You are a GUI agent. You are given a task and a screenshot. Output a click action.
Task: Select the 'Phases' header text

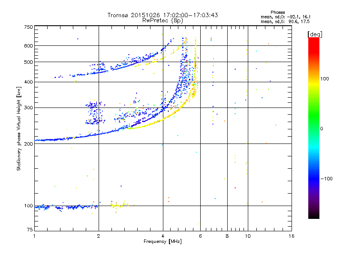point(277,12)
